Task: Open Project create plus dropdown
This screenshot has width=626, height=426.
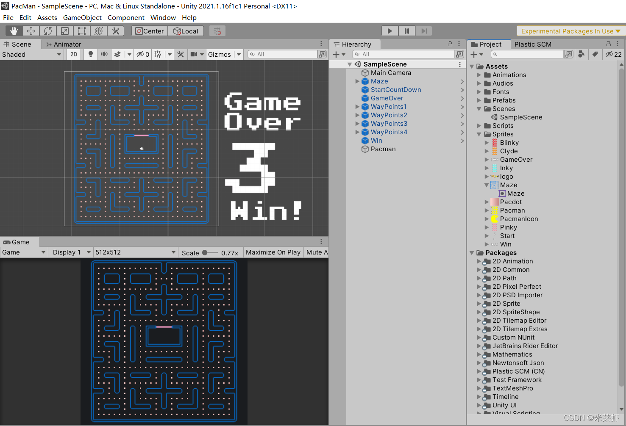Action: point(477,54)
